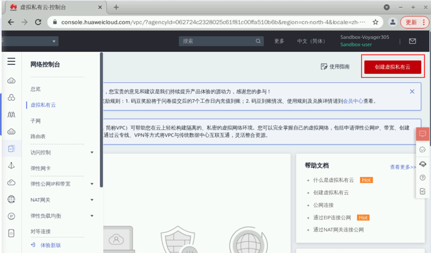The image size is (431, 253).
Task: Open the red chat feedback icon
Action: pos(423,134)
